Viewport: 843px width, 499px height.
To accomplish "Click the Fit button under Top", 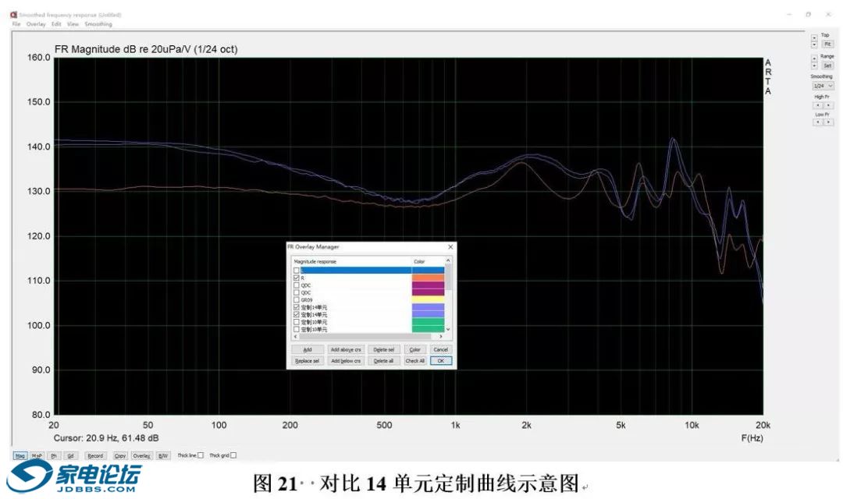I will (827, 44).
